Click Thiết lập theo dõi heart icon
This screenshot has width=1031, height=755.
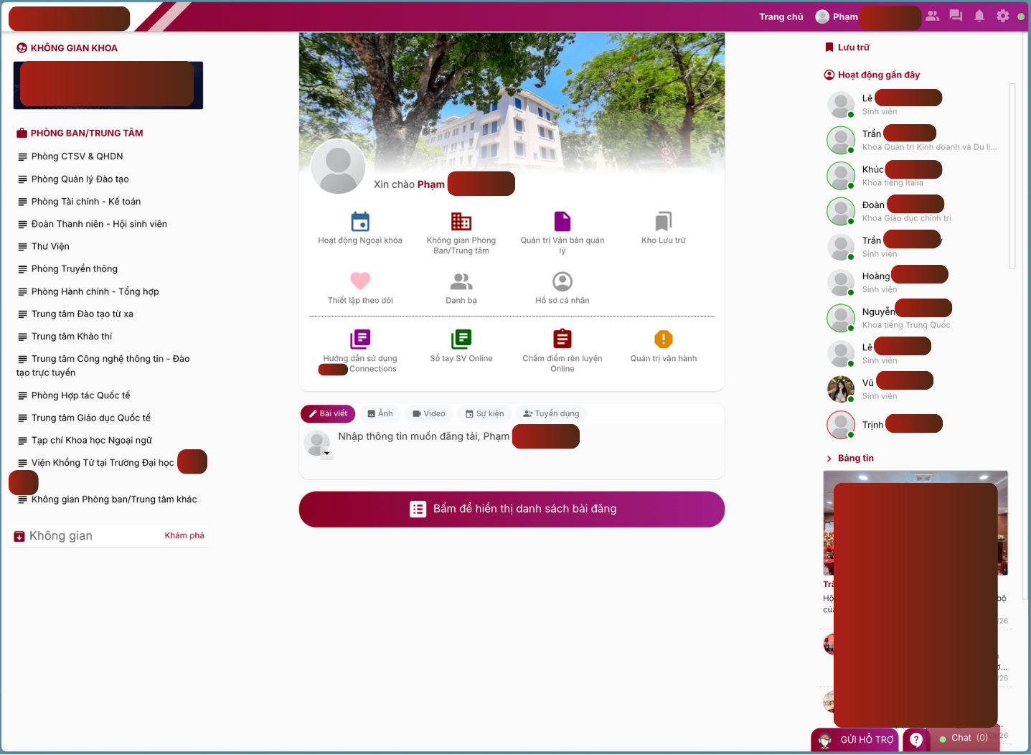click(x=360, y=281)
